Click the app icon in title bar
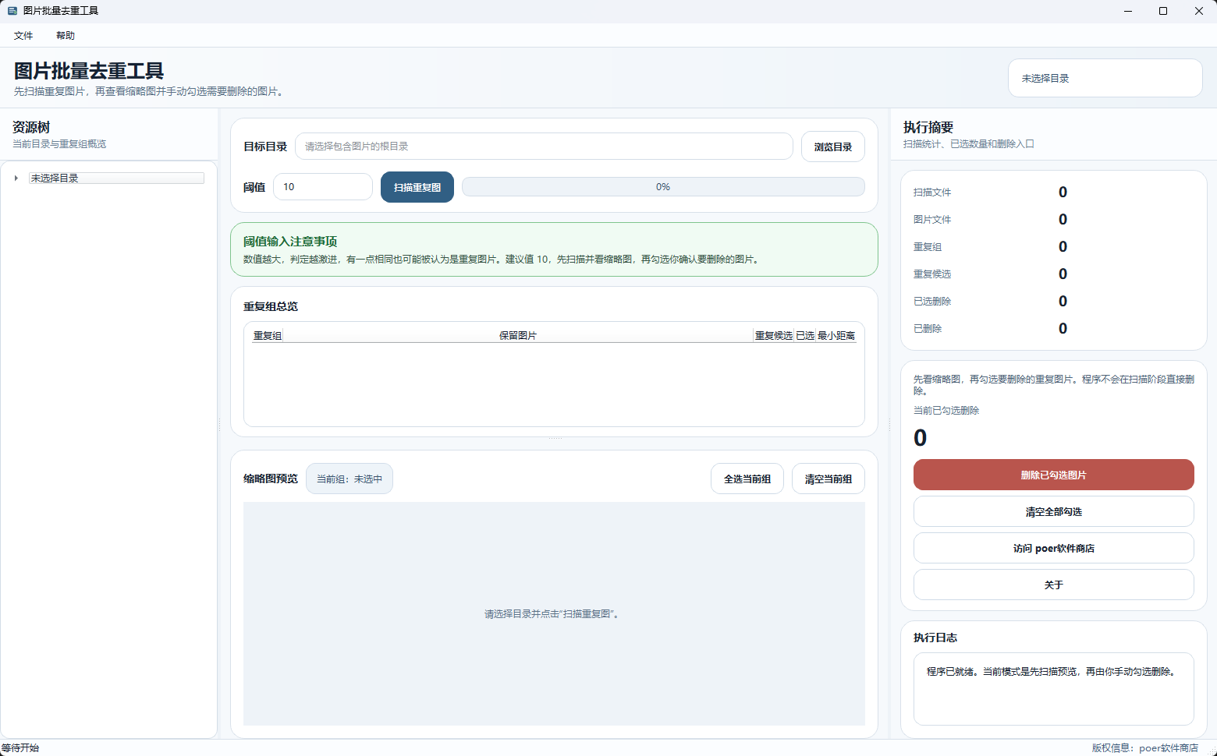 (12, 11)
